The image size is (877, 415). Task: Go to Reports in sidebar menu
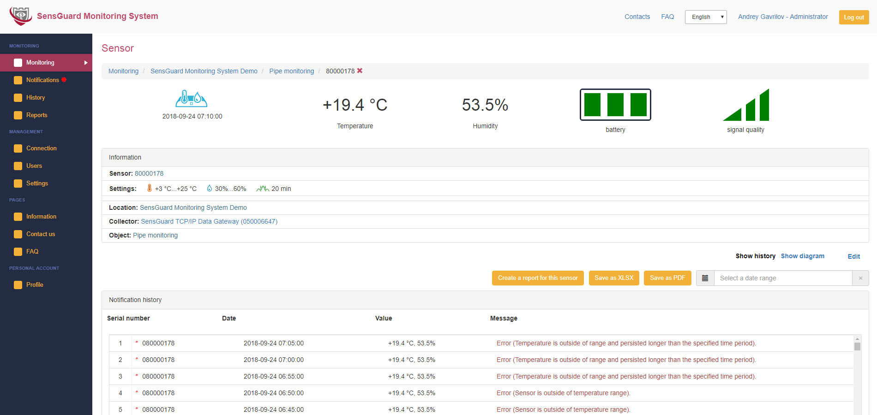[36, 115]
